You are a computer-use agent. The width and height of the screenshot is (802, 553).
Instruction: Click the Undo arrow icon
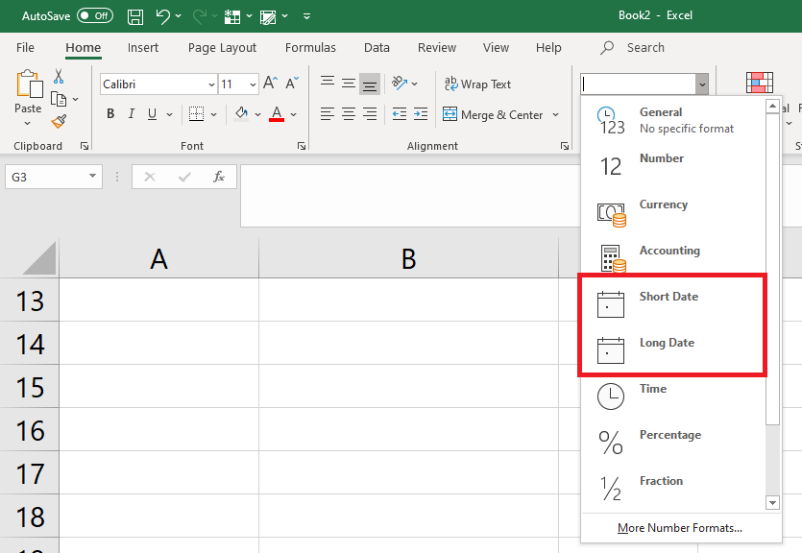click(163, 16)
